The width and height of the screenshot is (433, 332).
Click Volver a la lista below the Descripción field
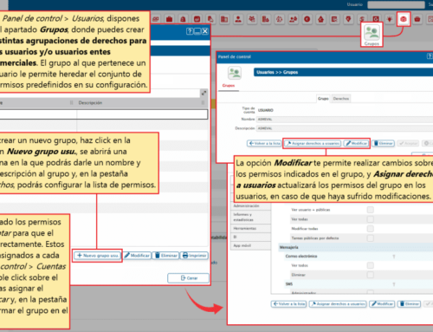[x=264, y=143]
